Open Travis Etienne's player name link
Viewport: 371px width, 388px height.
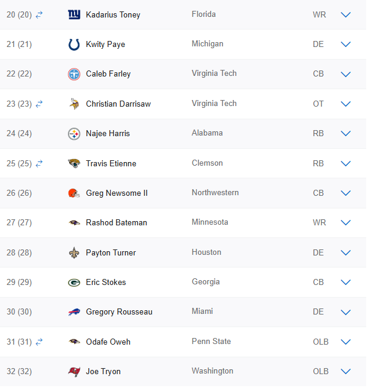pyautogui.click(x=111, y=163)
